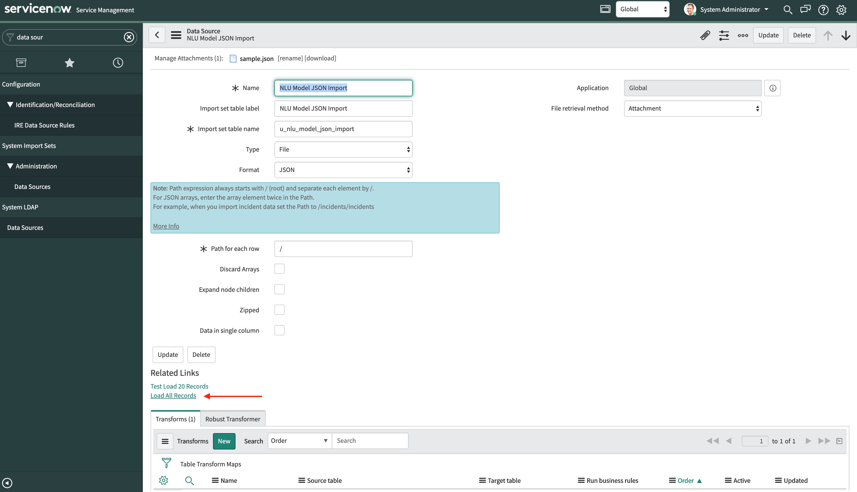Click the Import set table name field
Screen dimensions: 857x492
pyautogui.click(x=343, y=129)
